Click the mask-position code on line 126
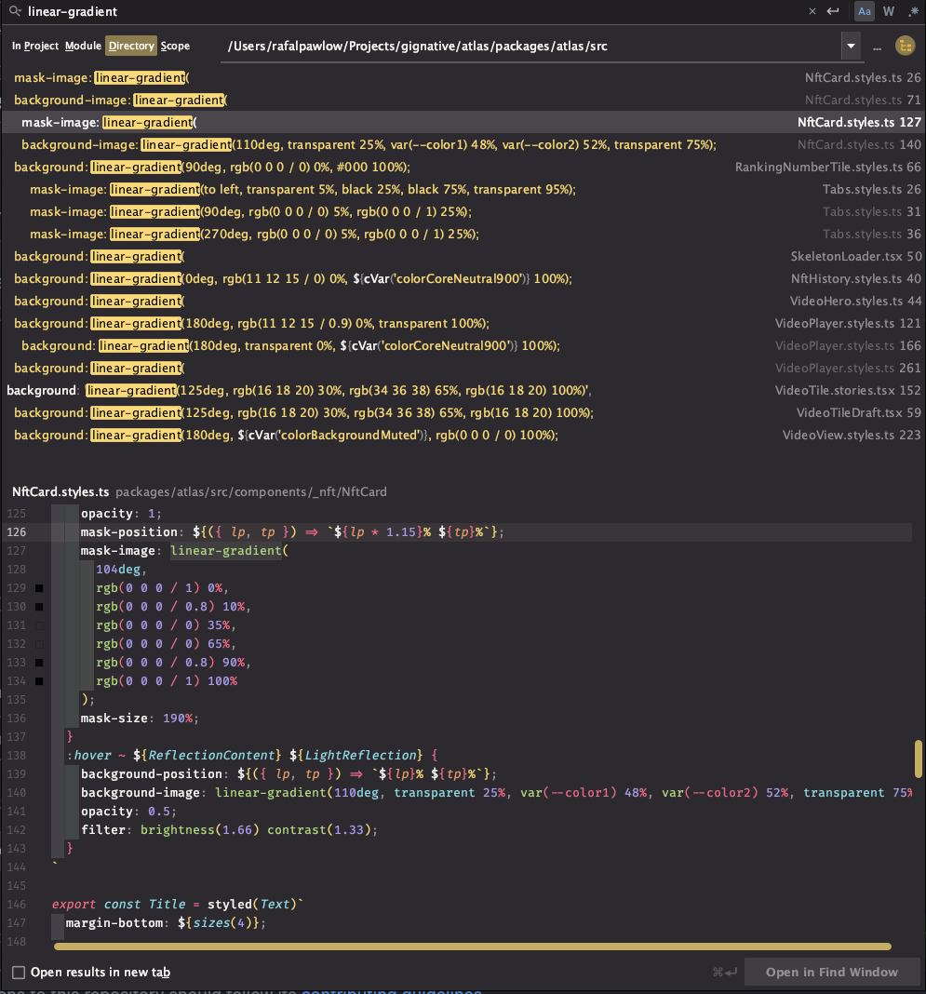This screenshot has width=926, height=994. point(292,531)
